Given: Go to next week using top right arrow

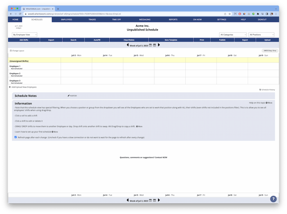Looking at the screenshot, I should (159, 45).
